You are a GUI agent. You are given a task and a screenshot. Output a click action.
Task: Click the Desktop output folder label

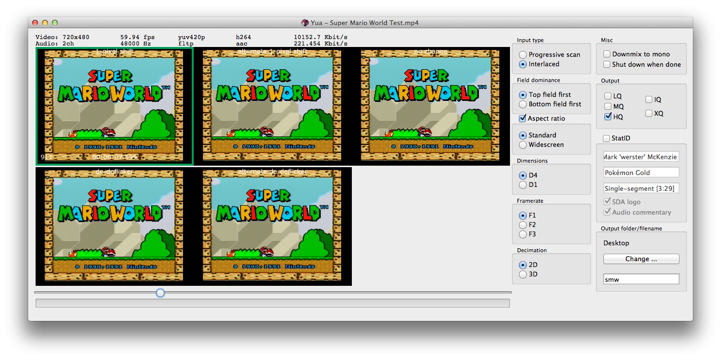click(x=616, y=243)
